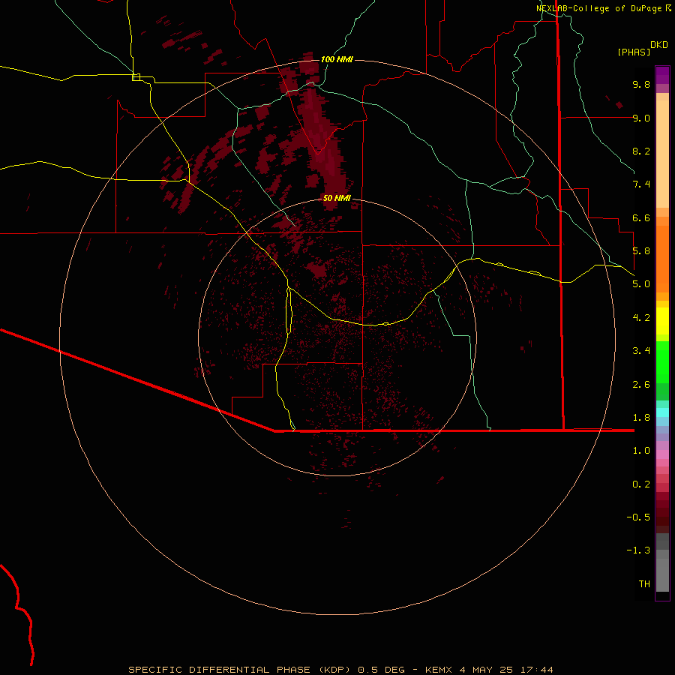The width and height of the screenshot is (675, 675).
Task: Select the 100 NMI range ring label
Action: (337, 59)
